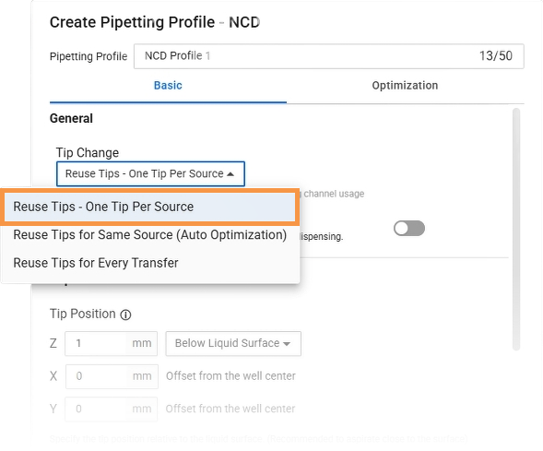Viewport: 543px width, 451px height.
Task: Click the vertical scrollbar of the panel
Action: (x=516, y=230)
